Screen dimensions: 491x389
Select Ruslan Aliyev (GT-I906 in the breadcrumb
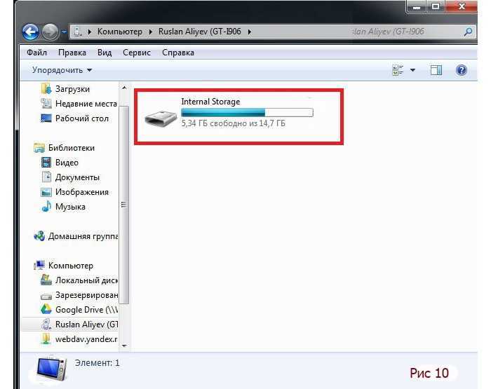[200, 32]
